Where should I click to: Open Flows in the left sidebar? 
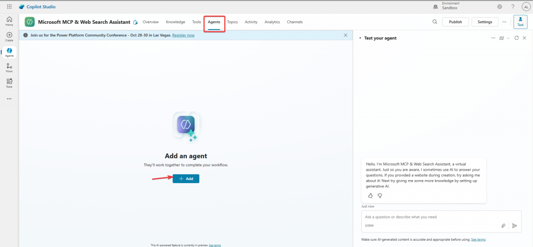[x=9, y=68]
